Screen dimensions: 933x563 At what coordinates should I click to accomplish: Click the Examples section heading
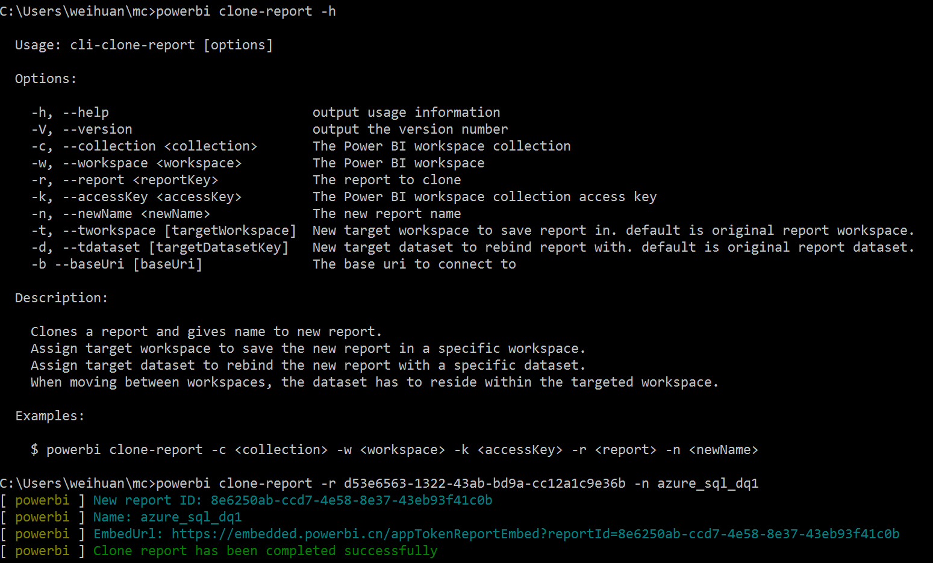(49, 415)
